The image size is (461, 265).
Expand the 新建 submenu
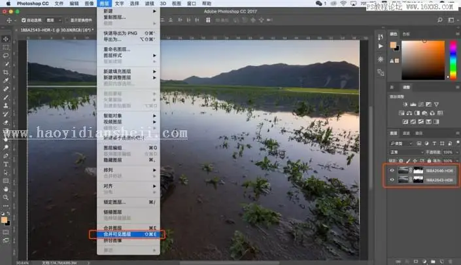[128, 11]
